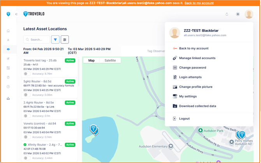Viewport: 261px width, 163px height.
Task: Open the display settings sliders button
Action: pos(65,39)
